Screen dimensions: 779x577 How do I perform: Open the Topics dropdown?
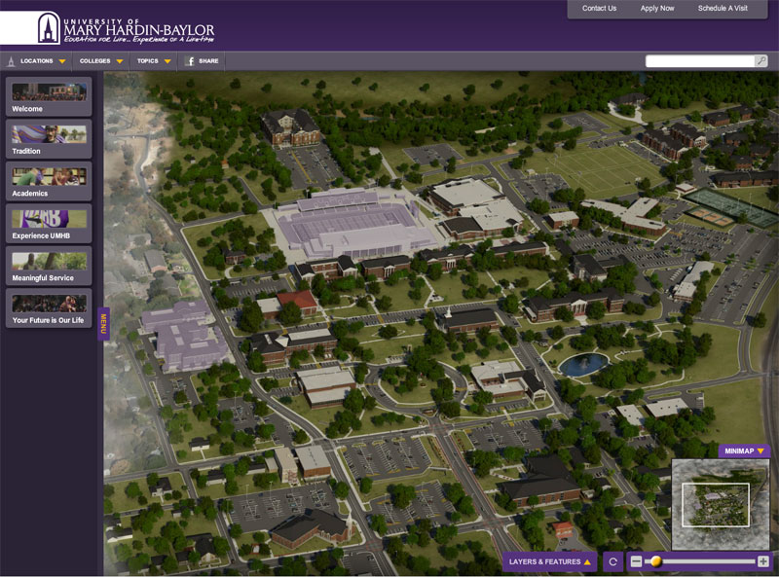coord(154,61)
